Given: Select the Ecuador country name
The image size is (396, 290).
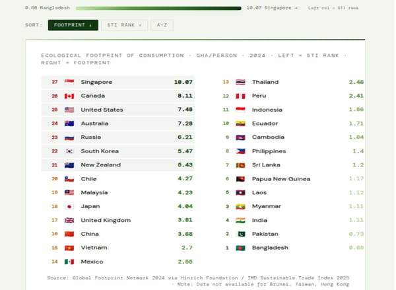Looking at the screenshot, I should (x=265, y=124).
